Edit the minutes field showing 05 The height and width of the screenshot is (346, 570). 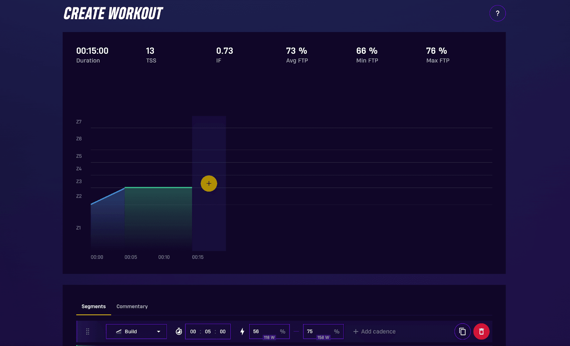coord(208,331)
